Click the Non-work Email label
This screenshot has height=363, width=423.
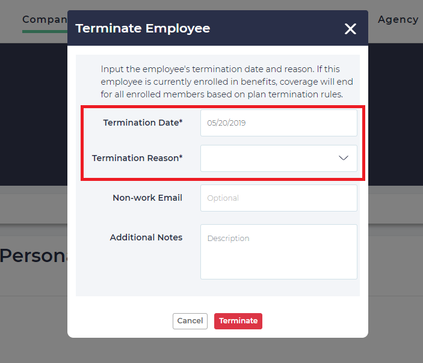[147, 198]
